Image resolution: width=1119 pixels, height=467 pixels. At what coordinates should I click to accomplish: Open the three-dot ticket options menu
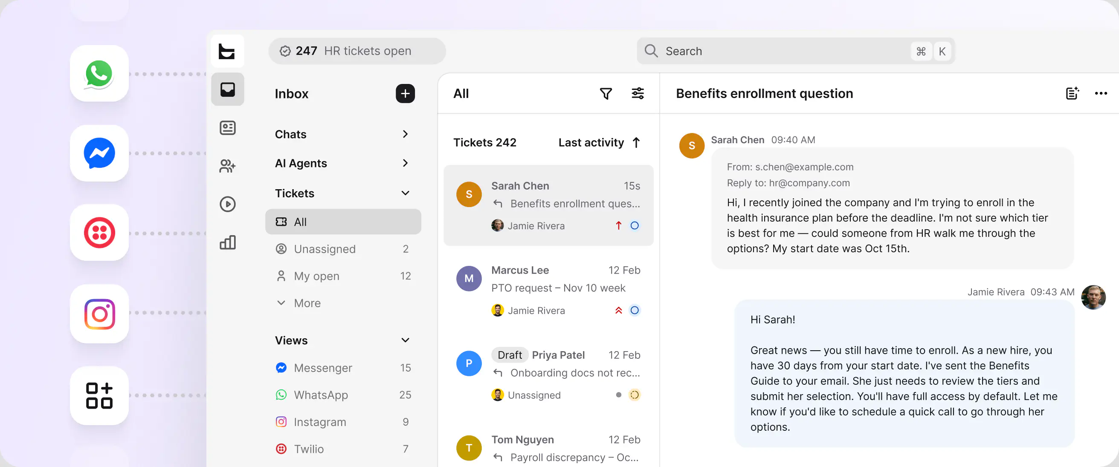click(1100, 93)
